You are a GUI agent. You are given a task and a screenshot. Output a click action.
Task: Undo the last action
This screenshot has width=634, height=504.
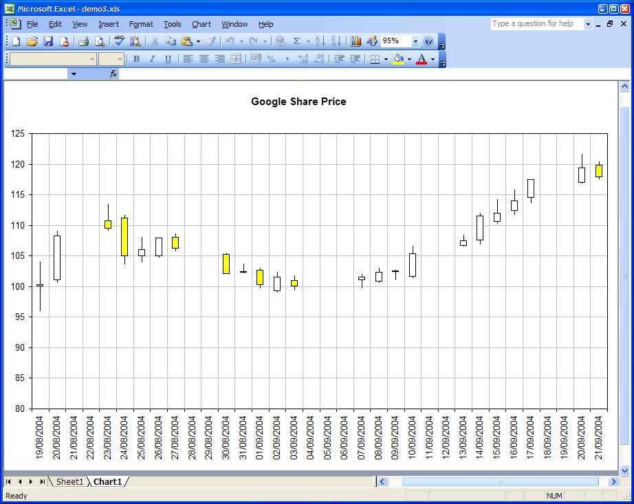point(230,41)
